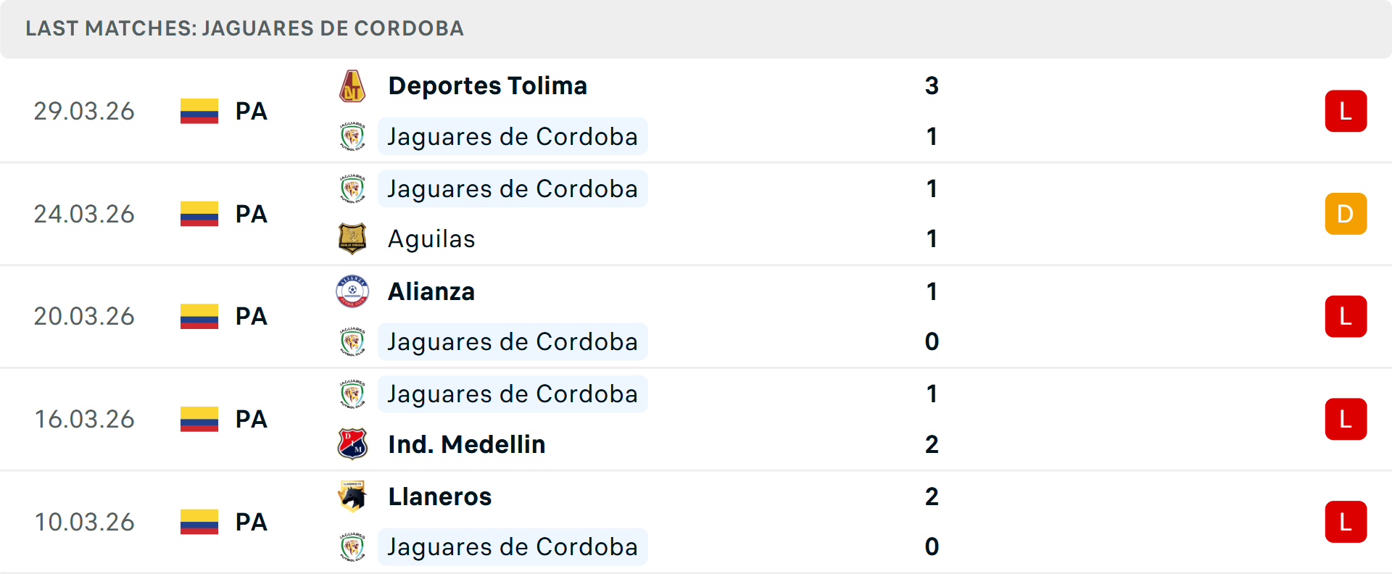Select the Jaguares badge in the Llaneros row
The image size is (1392, 574).
pos(352,547)
